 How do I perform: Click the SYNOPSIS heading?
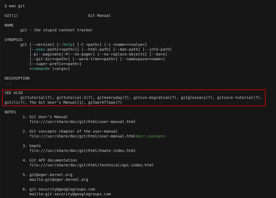14,40
